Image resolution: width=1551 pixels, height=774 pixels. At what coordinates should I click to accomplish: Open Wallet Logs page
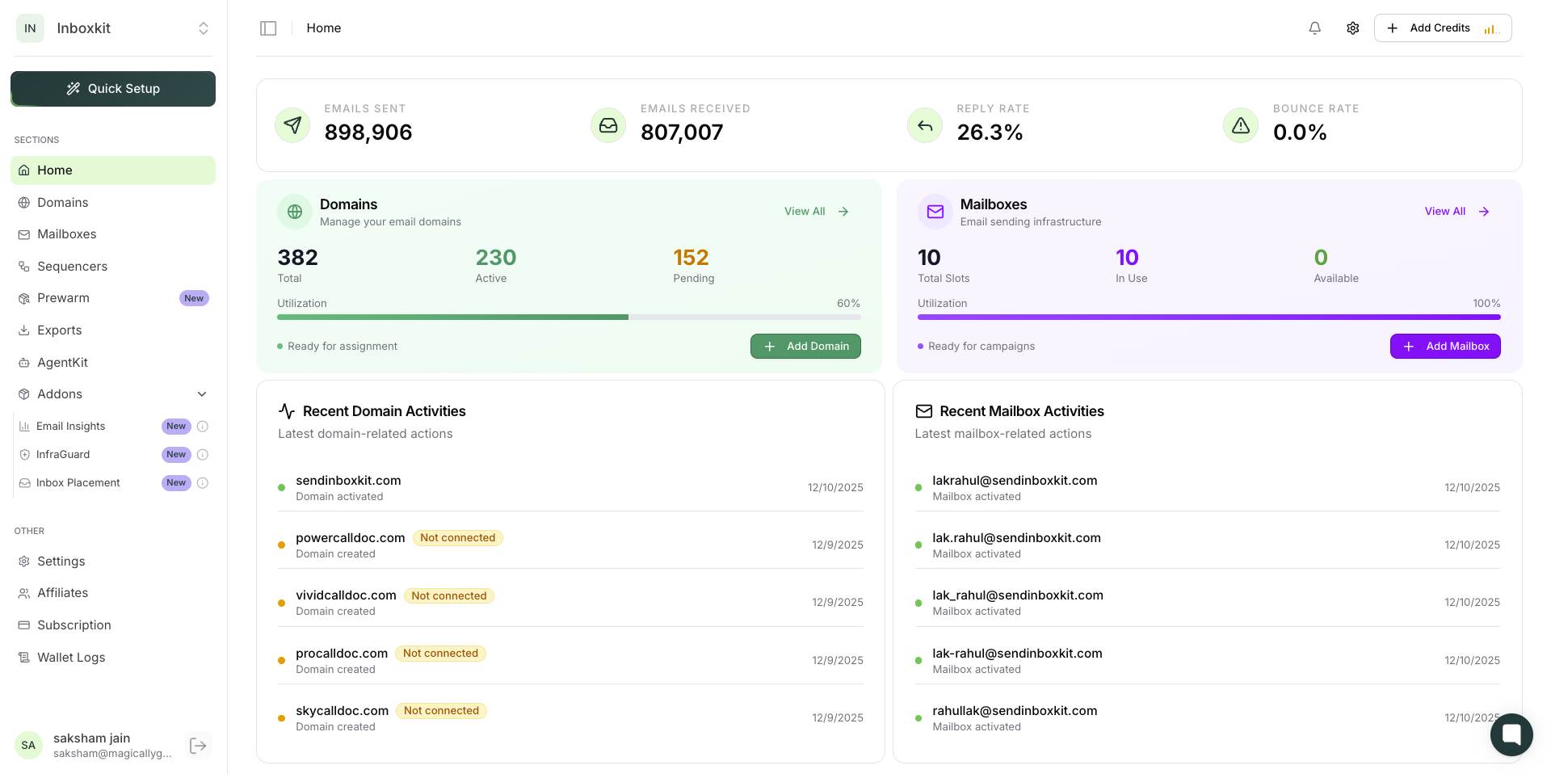tap(71, 658)
